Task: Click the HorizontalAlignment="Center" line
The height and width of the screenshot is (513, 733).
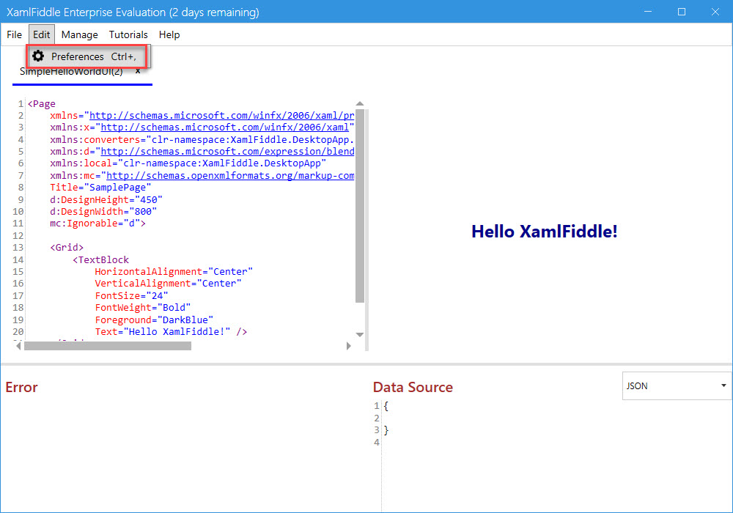Action: pyautogui.click(x=174, y=271)
